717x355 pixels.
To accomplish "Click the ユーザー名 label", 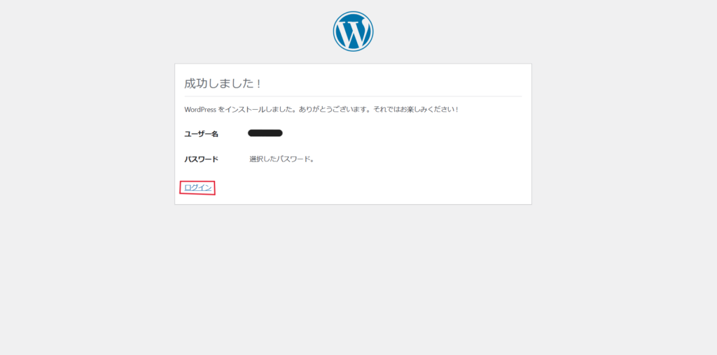I will click(x=201, y=133).
